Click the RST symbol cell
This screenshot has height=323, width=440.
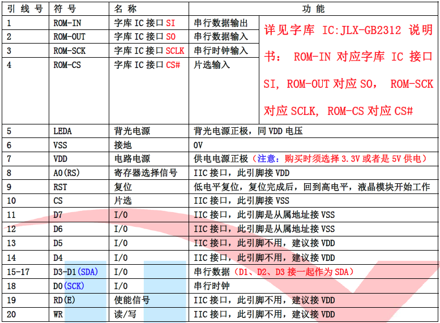pos(61,187)
